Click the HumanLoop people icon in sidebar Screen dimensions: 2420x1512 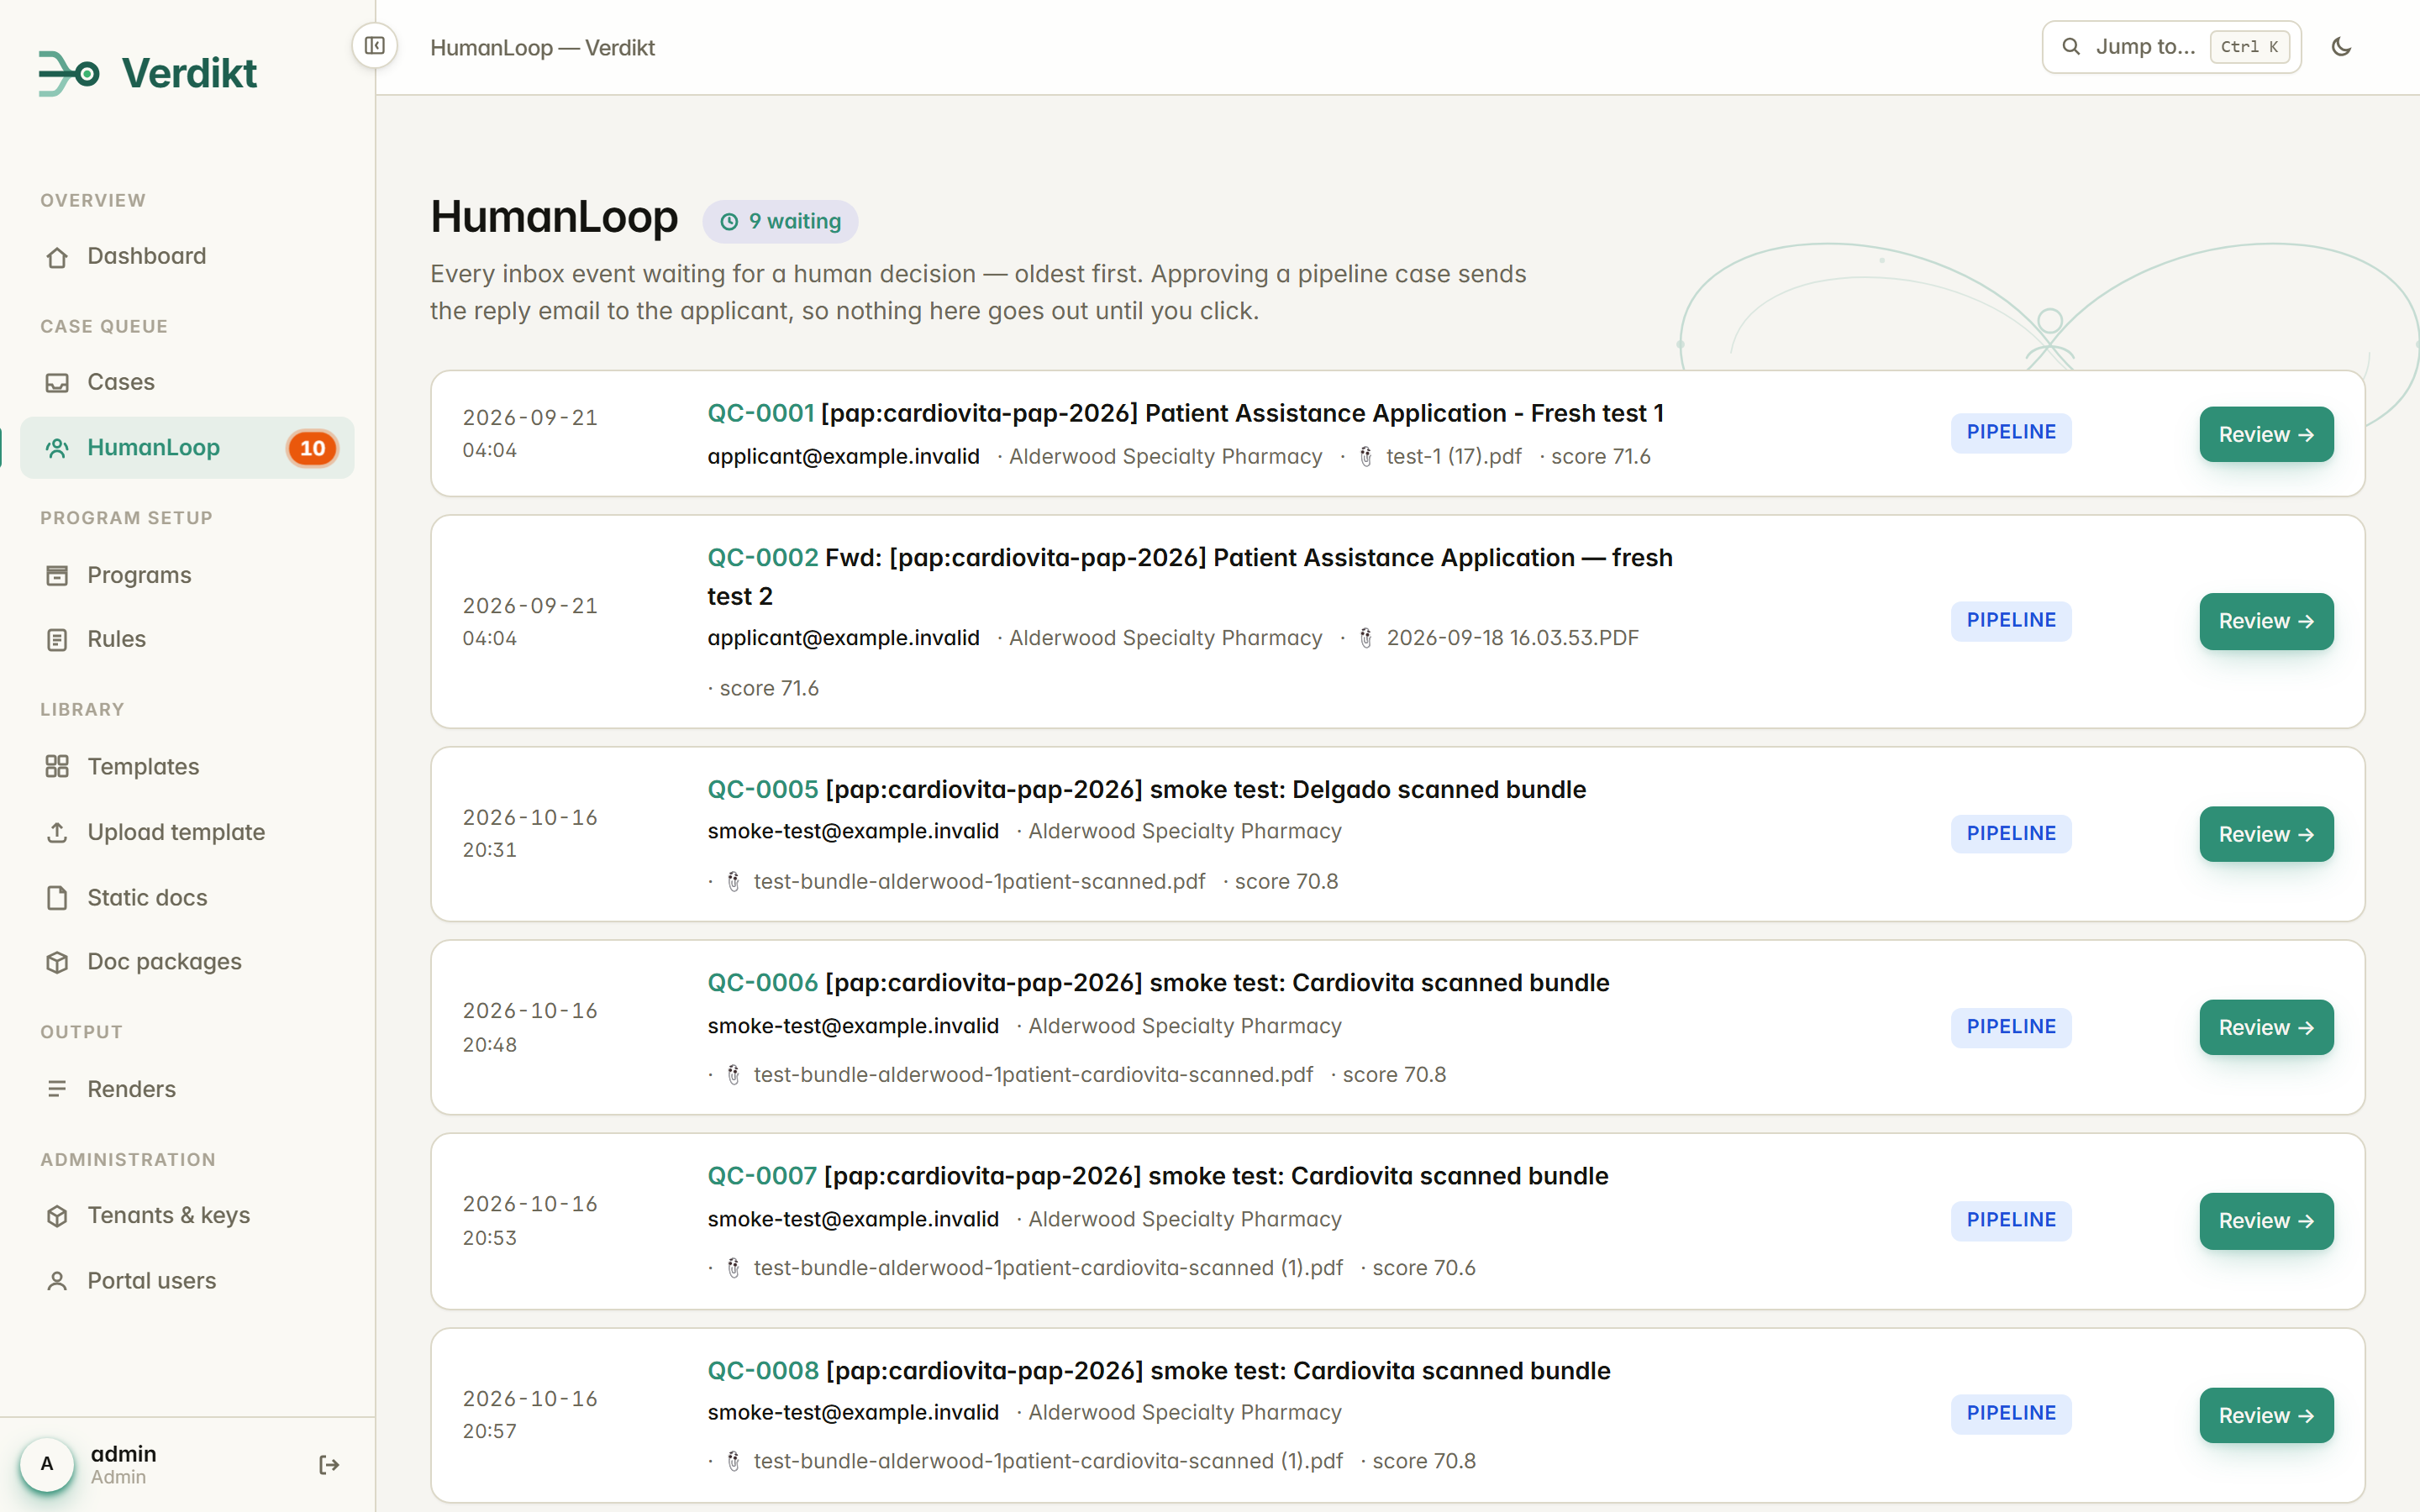coord(57,448)
